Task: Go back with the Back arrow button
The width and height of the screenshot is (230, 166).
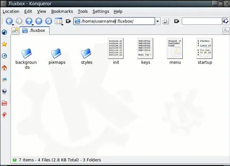Action: pyautogui.click(x=9, y=21)
